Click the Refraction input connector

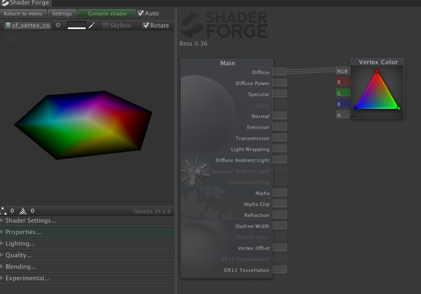pos(280,214)
